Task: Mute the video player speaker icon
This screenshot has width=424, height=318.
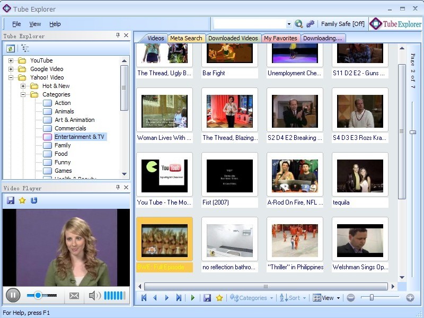Action: pyautogui.click(x=94, y=295)
